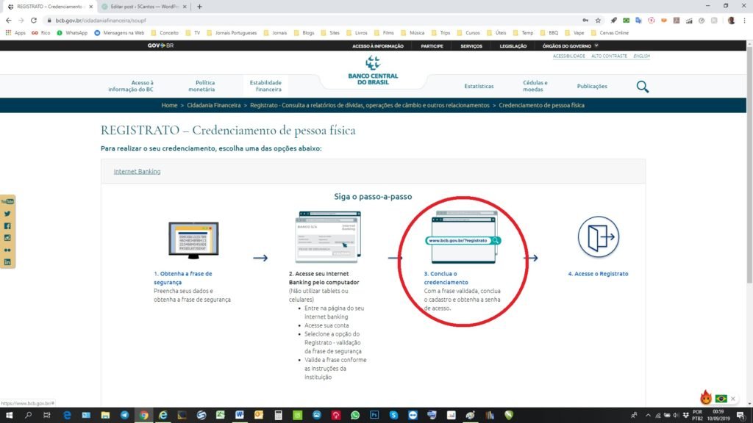
Task: Open the Chrome three-dot menu
Action: click(744, 20)
